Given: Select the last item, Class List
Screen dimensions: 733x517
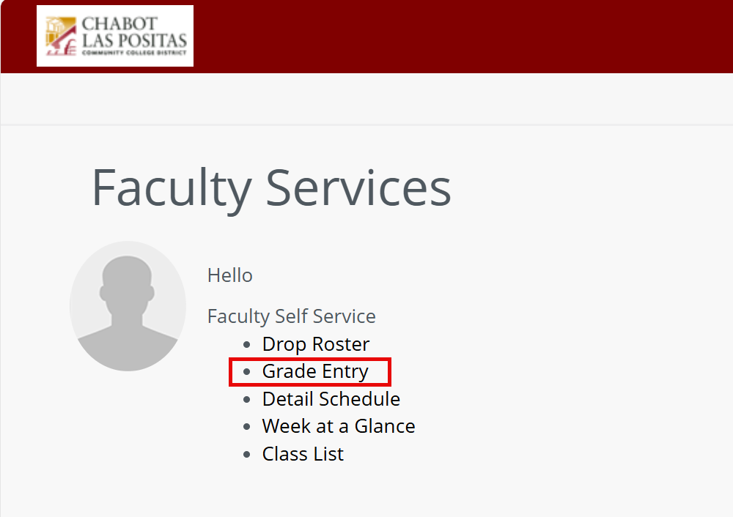Looking at the screenshot, I should 303,454.
